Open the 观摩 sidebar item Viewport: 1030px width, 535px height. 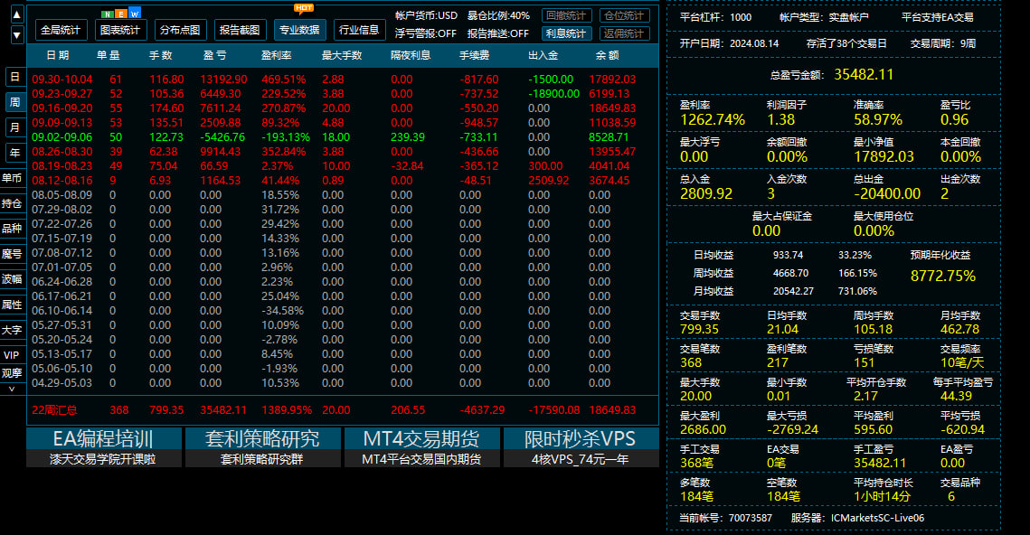pyautogui.click(x=12, y=373)
